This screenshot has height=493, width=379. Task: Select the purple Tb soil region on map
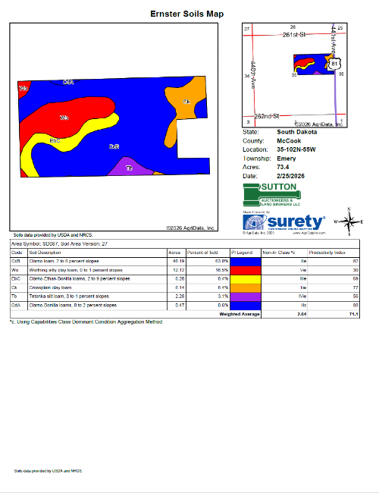tap(130, 167)
